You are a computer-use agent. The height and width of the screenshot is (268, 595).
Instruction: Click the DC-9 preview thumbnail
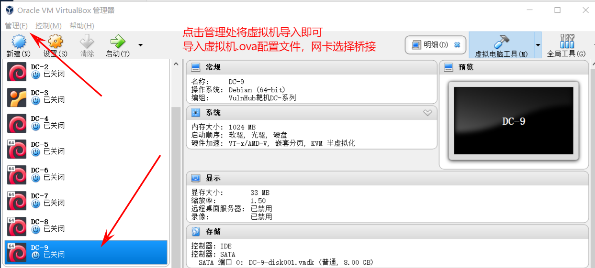coord(514,121)
